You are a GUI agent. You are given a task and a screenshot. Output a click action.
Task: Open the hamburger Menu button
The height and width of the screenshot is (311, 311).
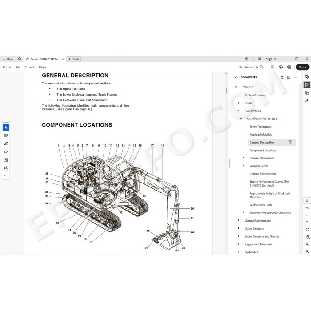pyautogui.click(x=8, y=59)
